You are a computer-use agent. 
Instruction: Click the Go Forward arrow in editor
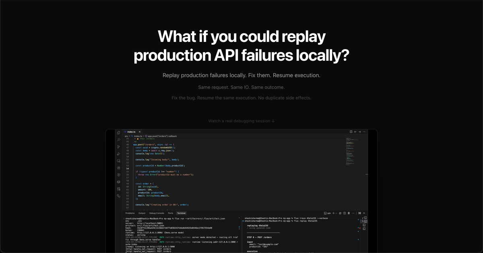pos(359,132)
